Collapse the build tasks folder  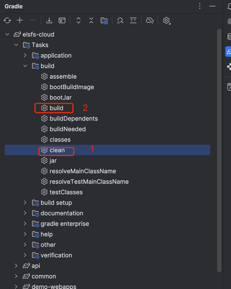(25, 66)
